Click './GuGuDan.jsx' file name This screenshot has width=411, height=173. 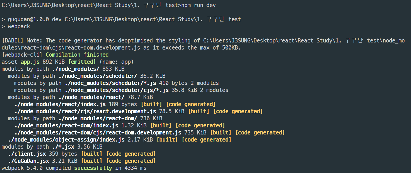28,161
